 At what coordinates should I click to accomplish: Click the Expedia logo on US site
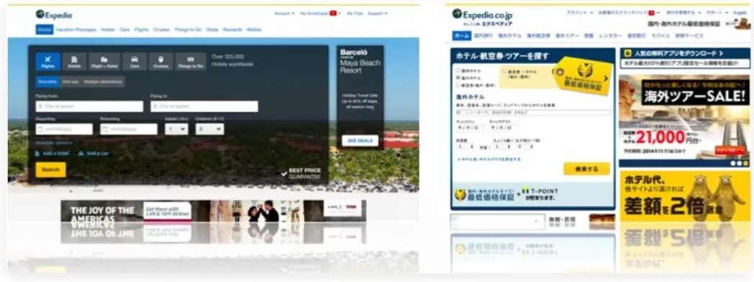(54, 14)
